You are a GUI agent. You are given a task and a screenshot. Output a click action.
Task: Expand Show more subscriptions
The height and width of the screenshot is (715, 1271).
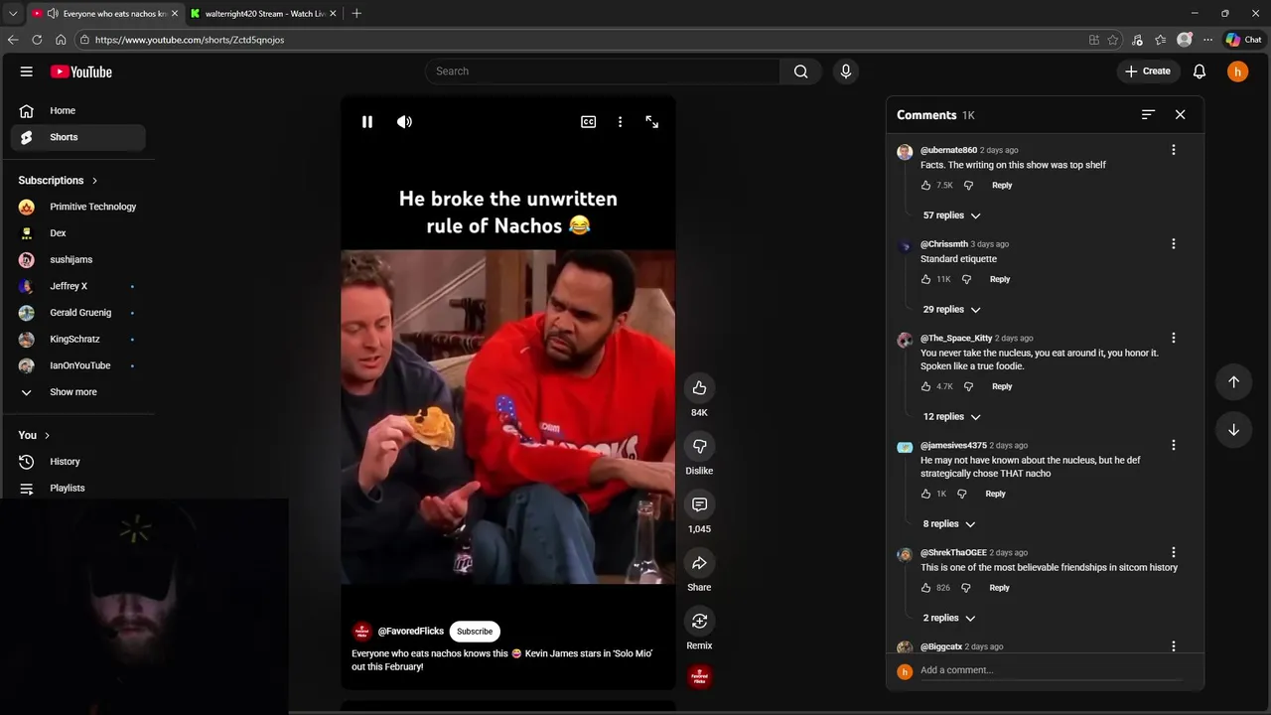click(x=79, y=392)
